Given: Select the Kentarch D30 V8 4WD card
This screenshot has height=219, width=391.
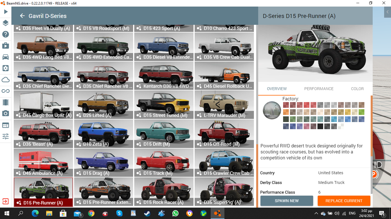Looking at the screenshot, I should (164, 76).
